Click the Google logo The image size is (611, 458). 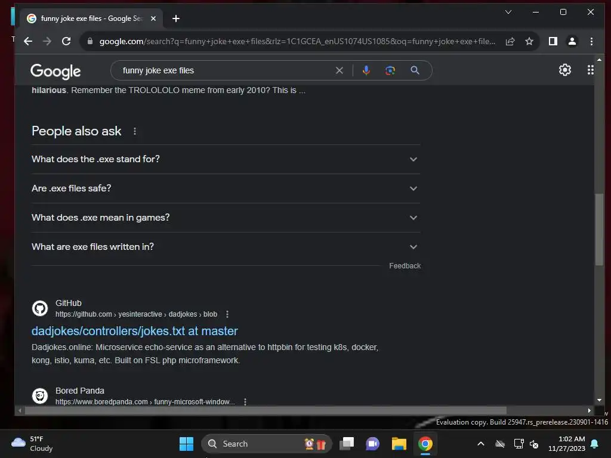coord(55,72)
